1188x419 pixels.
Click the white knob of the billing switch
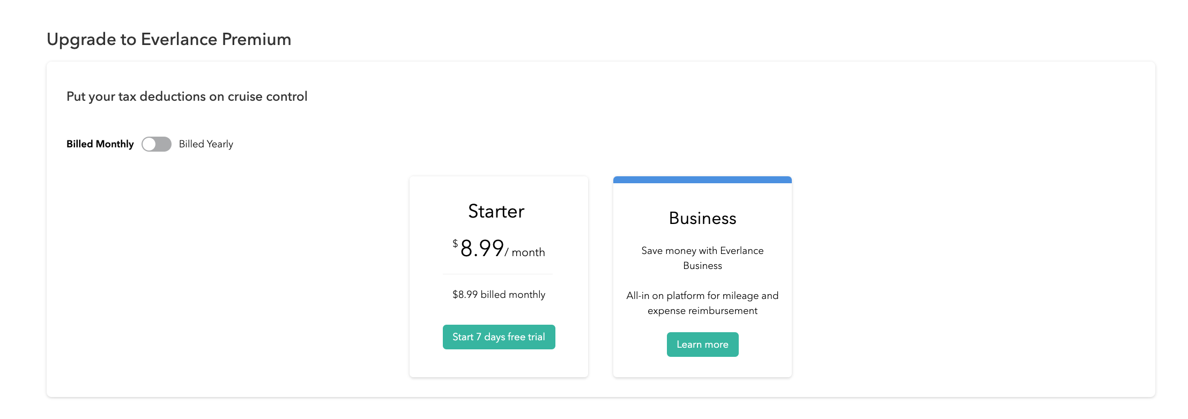pyautogui.click(x=150, y=144)
